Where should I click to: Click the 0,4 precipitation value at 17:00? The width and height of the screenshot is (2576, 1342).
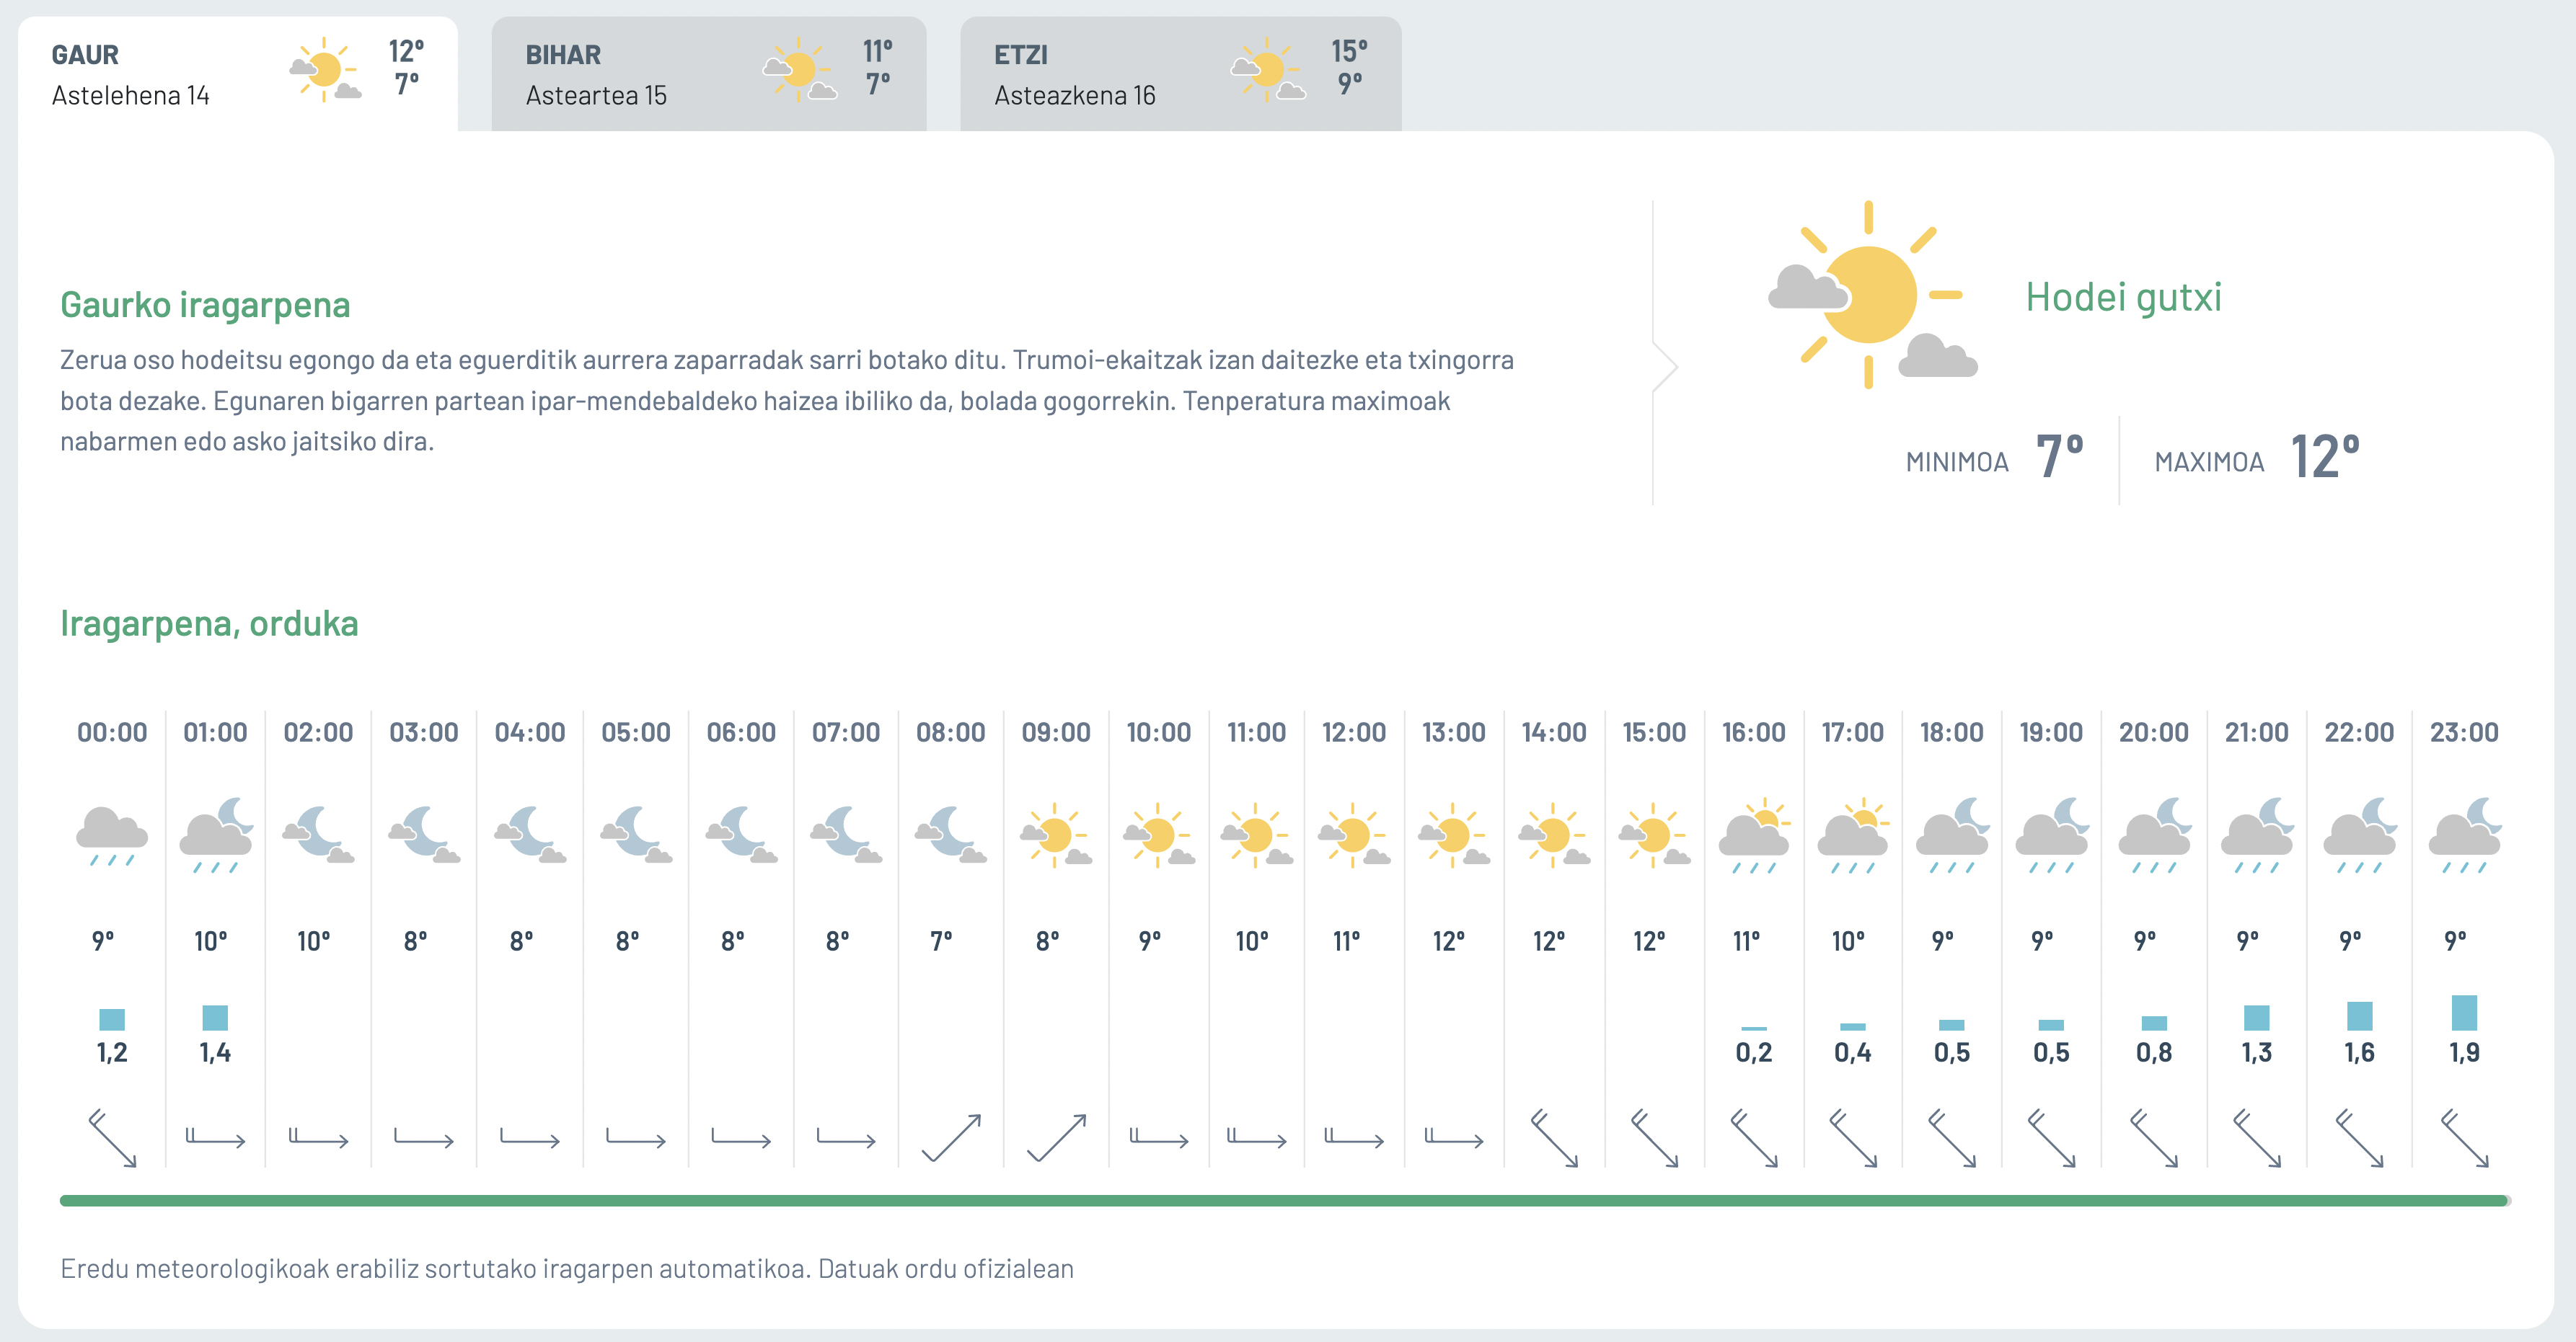(x=1853, y=1052)
